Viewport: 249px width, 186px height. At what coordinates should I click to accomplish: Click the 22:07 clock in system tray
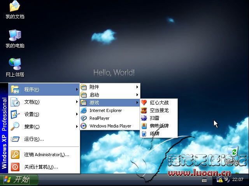pos(238,179)
